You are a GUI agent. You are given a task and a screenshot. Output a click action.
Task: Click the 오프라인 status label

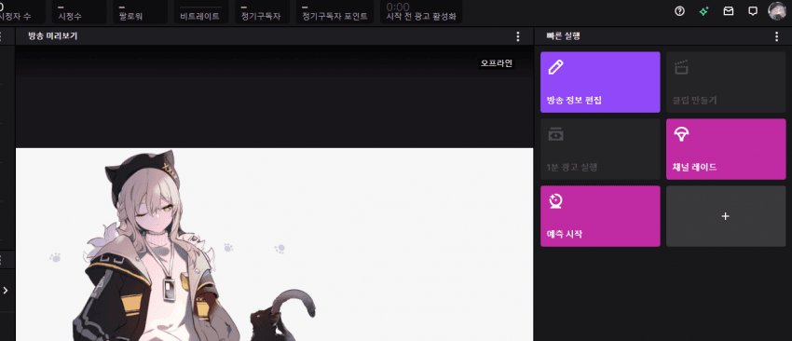click(497, 63)
